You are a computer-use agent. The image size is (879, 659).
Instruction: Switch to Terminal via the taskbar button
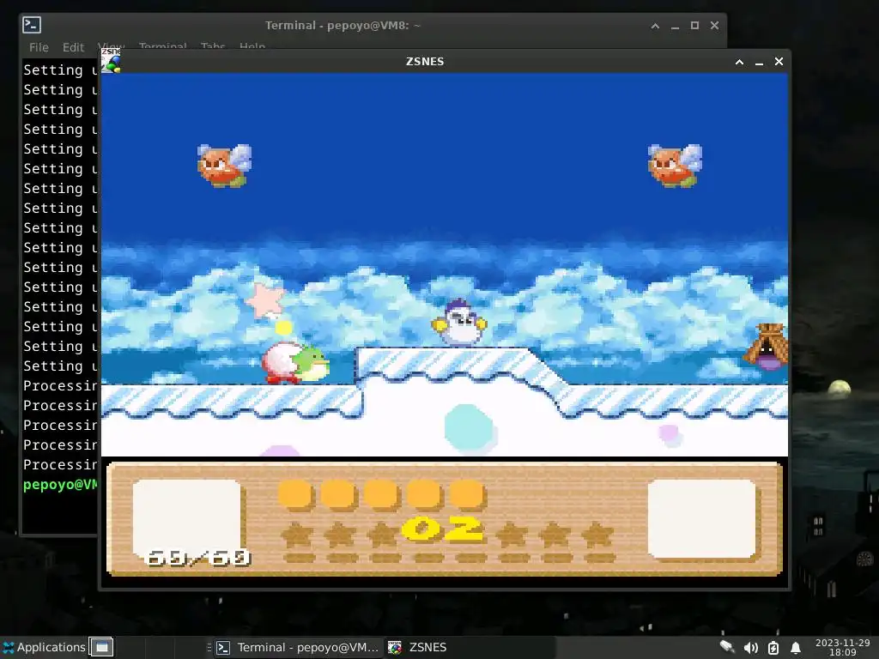[x=298, y=647]
